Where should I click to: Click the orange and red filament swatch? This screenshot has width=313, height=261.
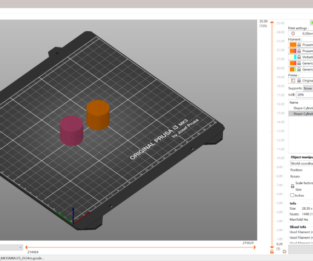(x=293, y=63)
